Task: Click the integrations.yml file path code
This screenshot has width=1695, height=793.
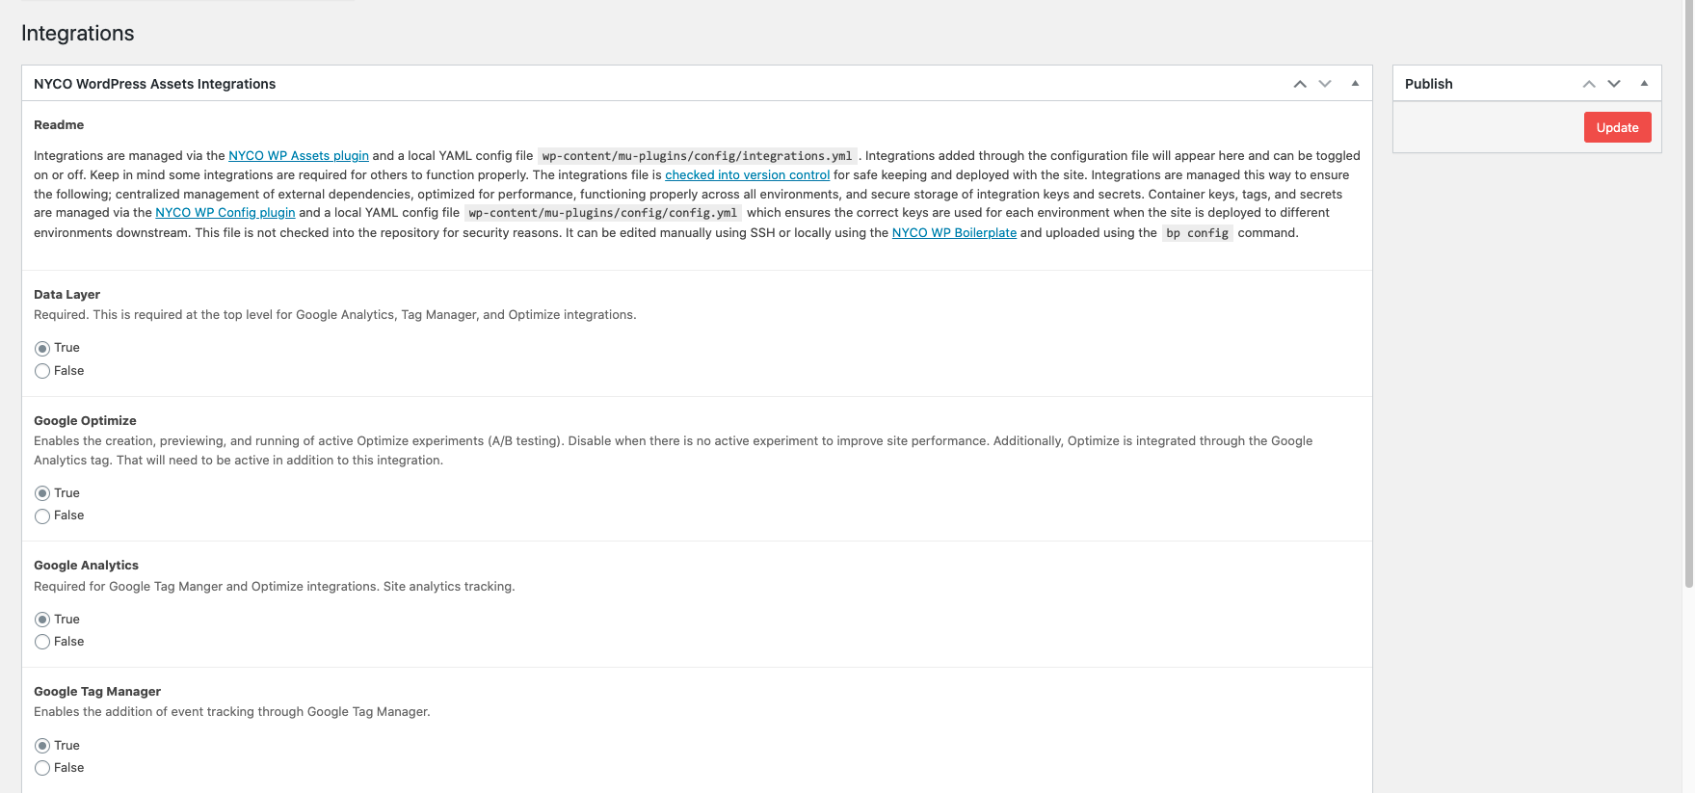Action: click(x=697, y=155)
